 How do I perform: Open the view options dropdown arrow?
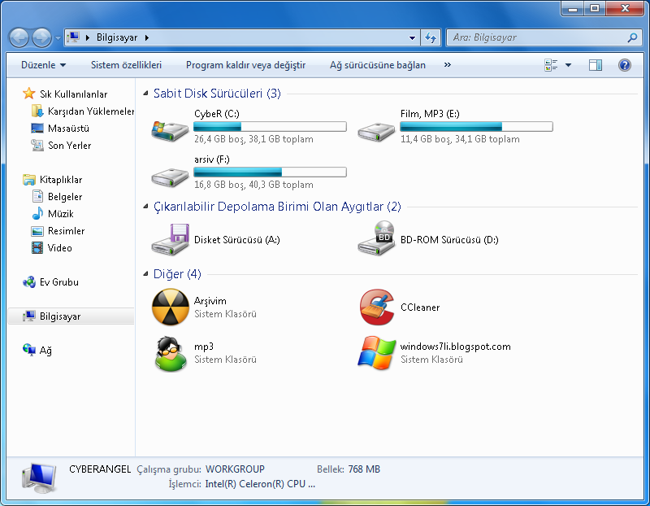pos(568,65)
